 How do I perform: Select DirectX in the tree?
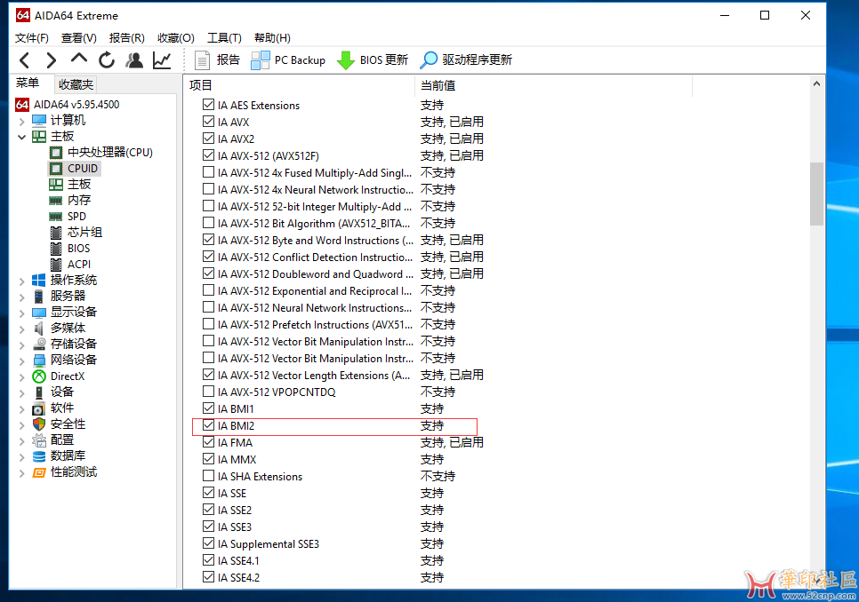[x=59, y=376]
